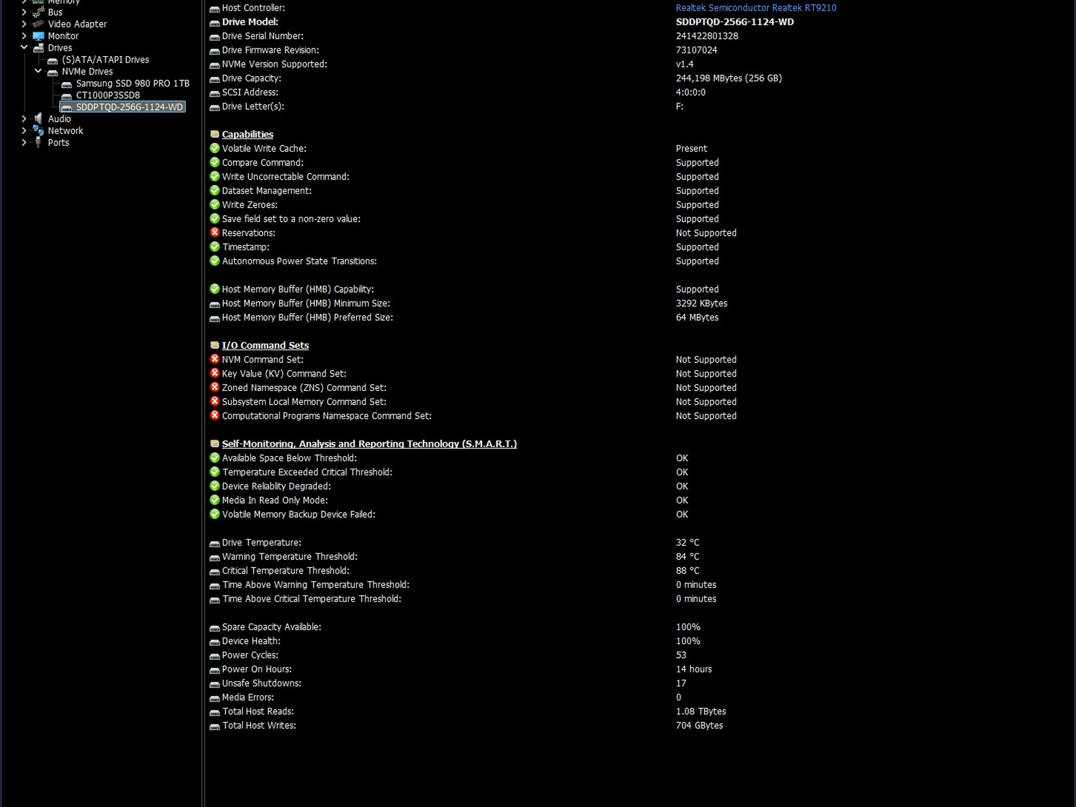Click the Video Adapter icon in the tree
This screenshot has width=1076, height=807.
(x=38, y=24)
